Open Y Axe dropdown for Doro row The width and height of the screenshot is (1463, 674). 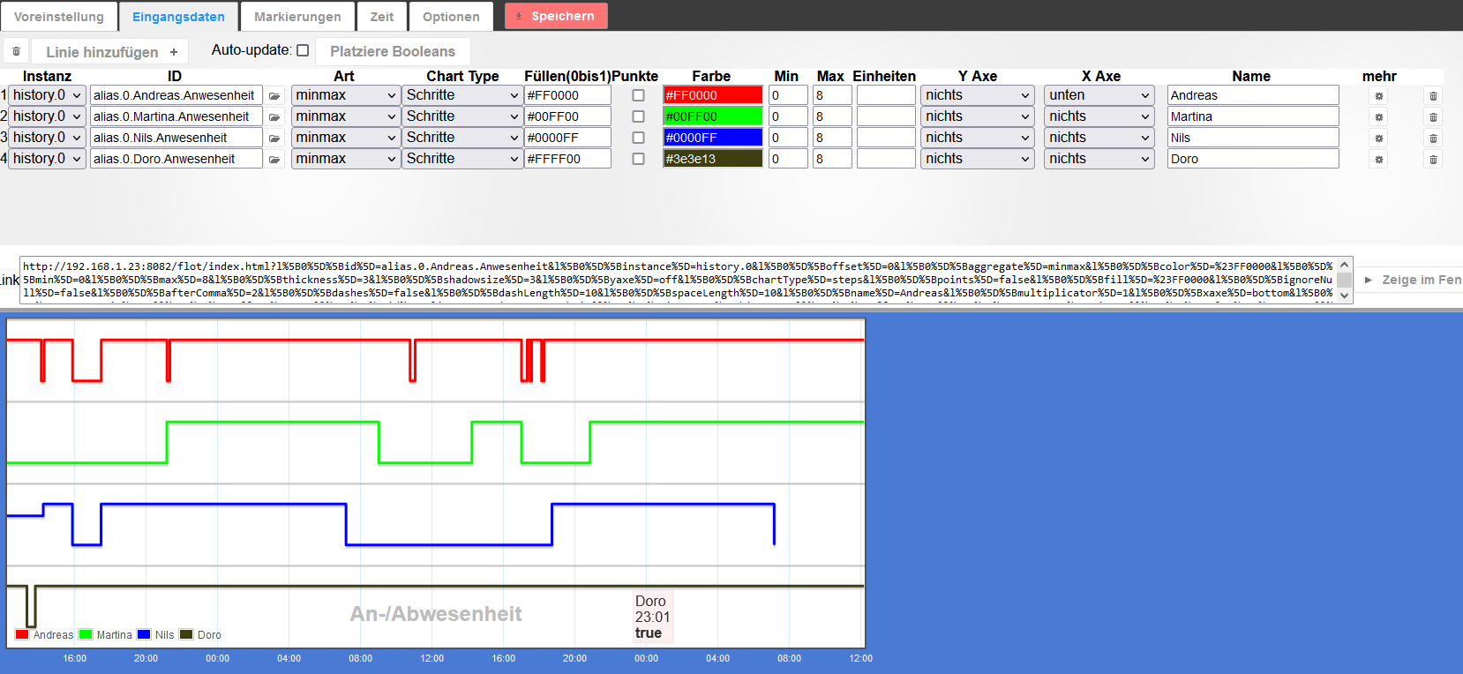[x=978, y=159]
